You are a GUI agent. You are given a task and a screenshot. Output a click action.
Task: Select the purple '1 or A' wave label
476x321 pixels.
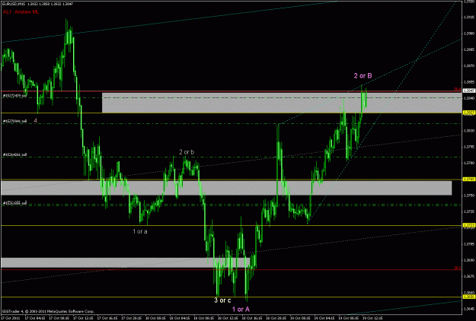click(241, 309)
